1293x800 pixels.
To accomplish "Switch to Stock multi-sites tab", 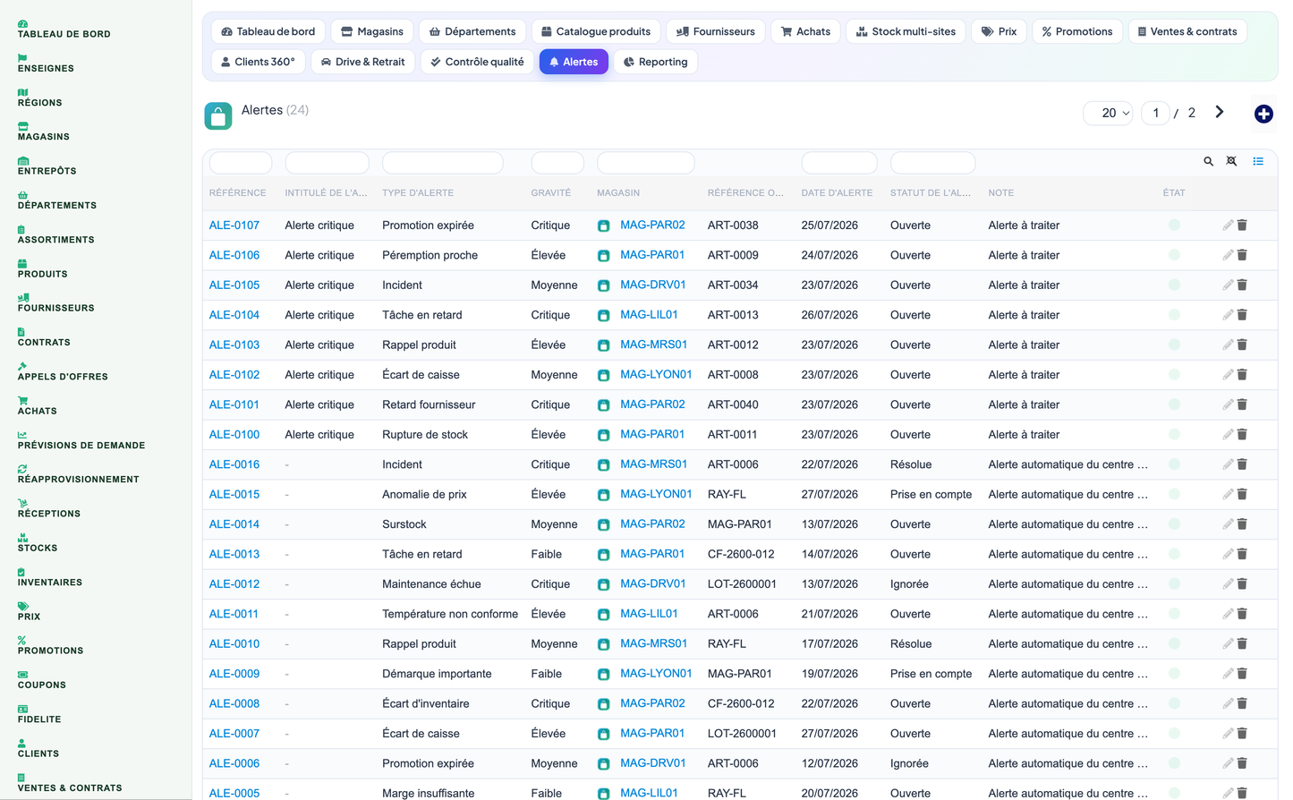I will click(x=906, y=31).
